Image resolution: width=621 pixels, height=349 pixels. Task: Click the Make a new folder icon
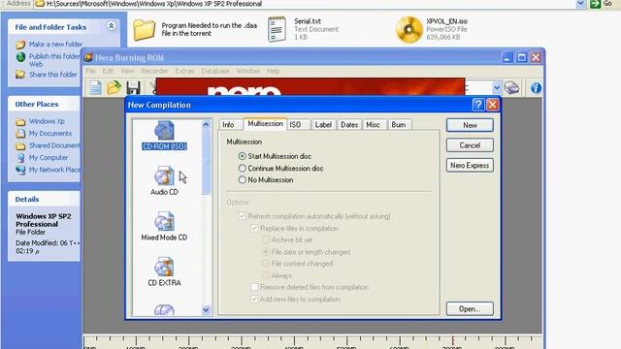click(20, 45)
